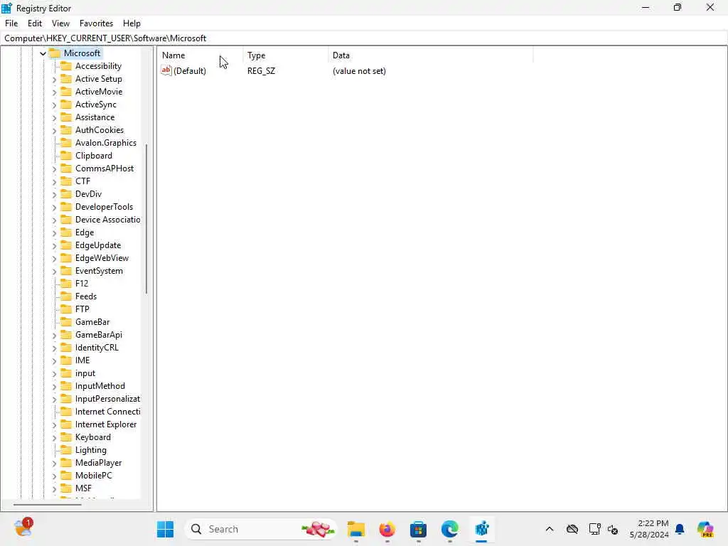The height and width of the screenshot is (546, 728).
Task: Show hidden system tray icons
Action: point(550,529)
